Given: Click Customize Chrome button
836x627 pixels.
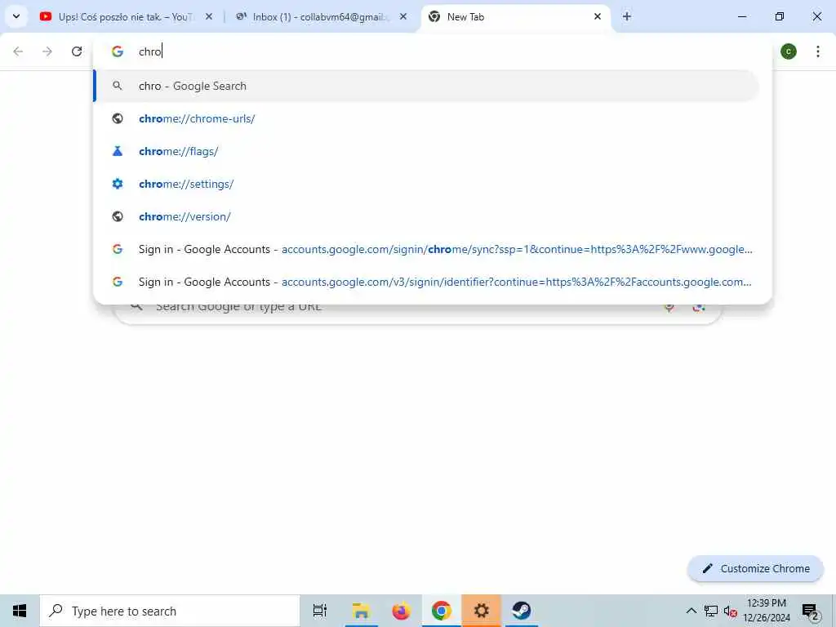Looking at the screenshot, I should tap(755, 568).
